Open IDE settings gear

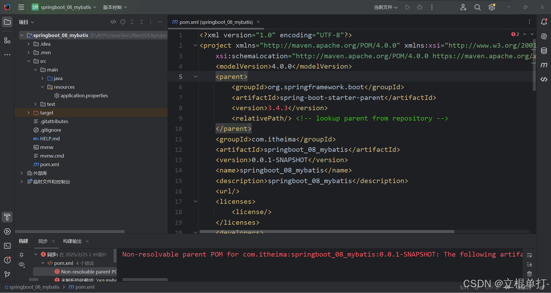click(492, 7)
